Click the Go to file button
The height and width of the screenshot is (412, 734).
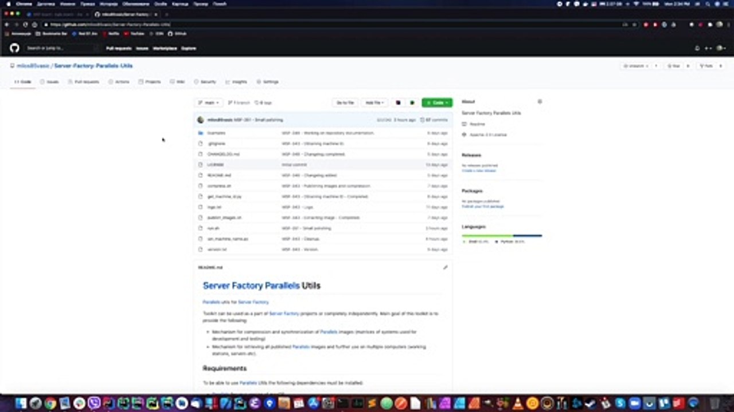click(x=345, y=102)
